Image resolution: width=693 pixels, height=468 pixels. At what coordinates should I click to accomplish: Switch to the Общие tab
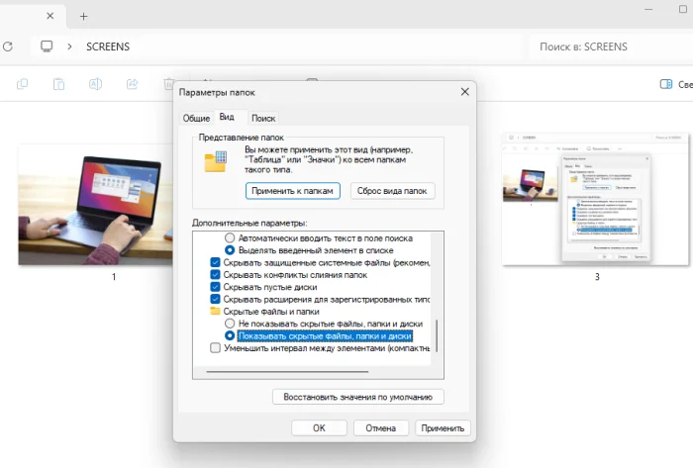click(x=196, y=119)
